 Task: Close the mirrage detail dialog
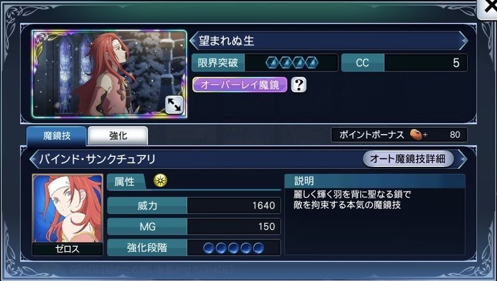tap(488, 9)
